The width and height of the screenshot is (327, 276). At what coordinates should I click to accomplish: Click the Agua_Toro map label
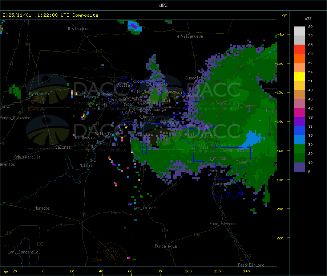pyautogui.click(x=39, y=94)
